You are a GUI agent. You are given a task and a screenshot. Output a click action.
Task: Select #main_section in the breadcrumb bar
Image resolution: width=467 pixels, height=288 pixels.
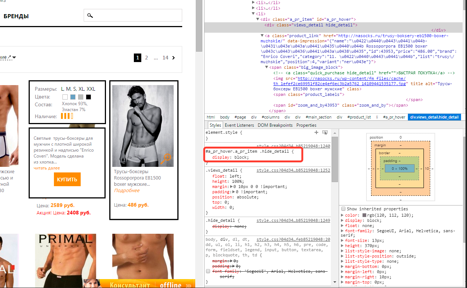click(318, 117)
